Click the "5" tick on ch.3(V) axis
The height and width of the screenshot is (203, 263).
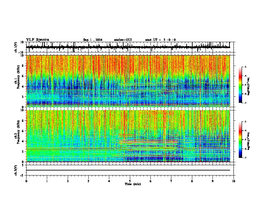coord(23,165)
